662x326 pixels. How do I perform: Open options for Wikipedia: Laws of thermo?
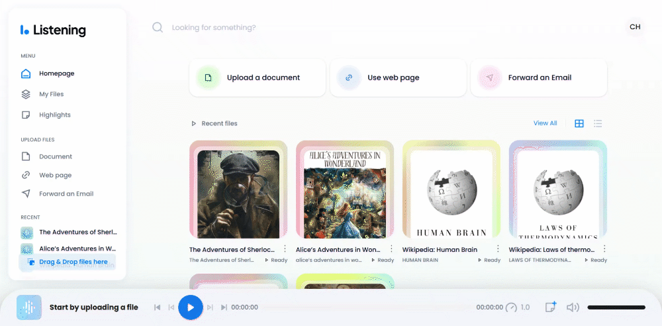point(604,248)
